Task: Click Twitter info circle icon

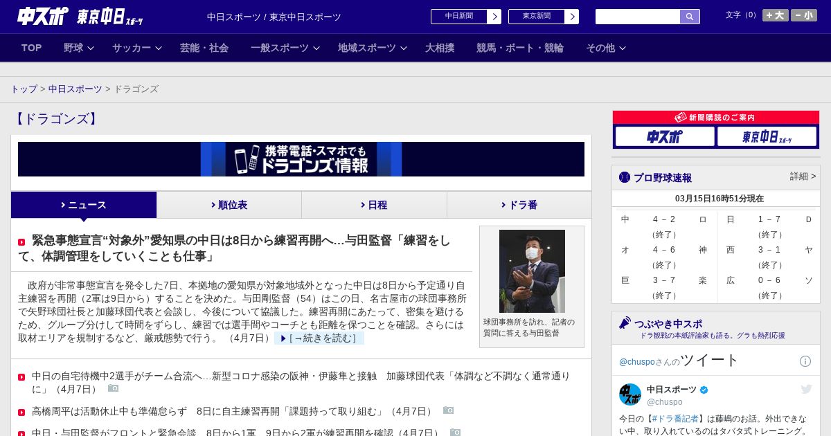Action: point(805,361)
